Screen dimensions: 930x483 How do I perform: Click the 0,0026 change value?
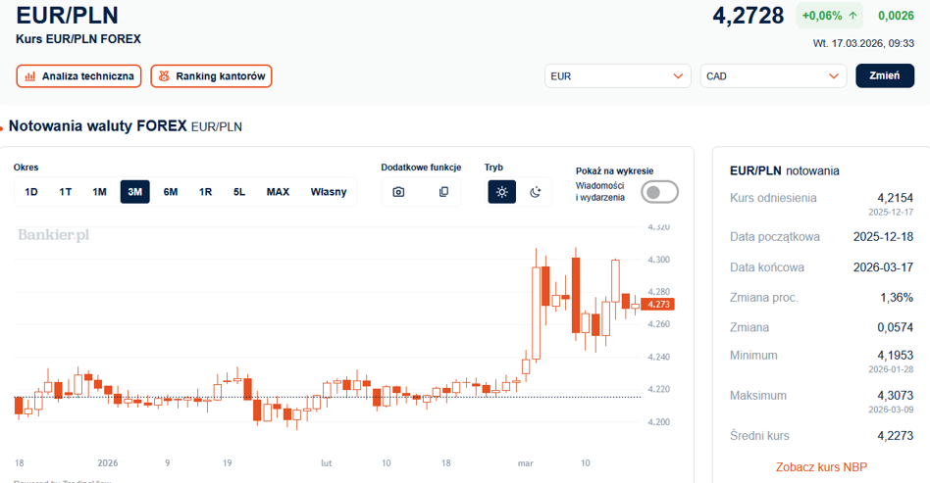point(896,16)
